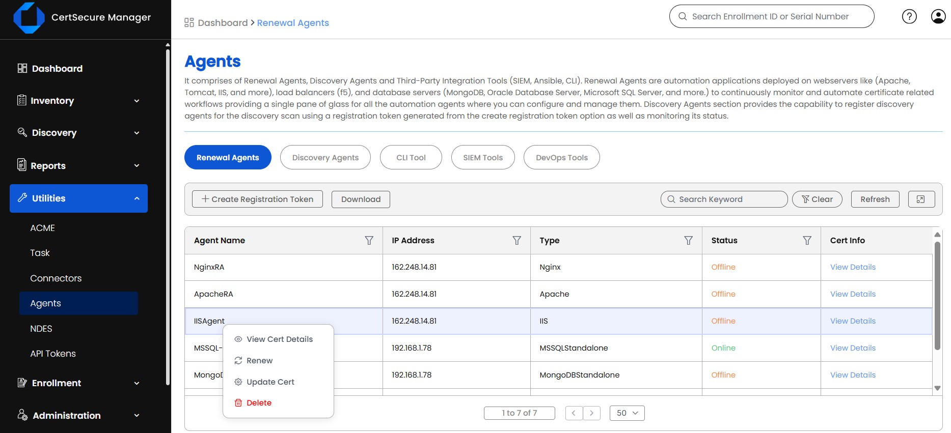951x433 pixels.
Task: Click the red Delete trash icon
Action: pos(238,403)
